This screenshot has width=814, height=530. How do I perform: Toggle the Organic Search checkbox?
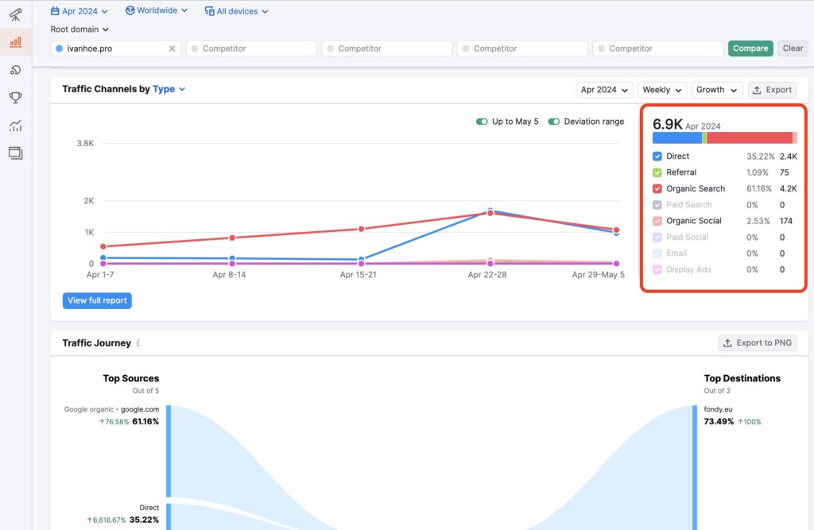coord(657,189)
